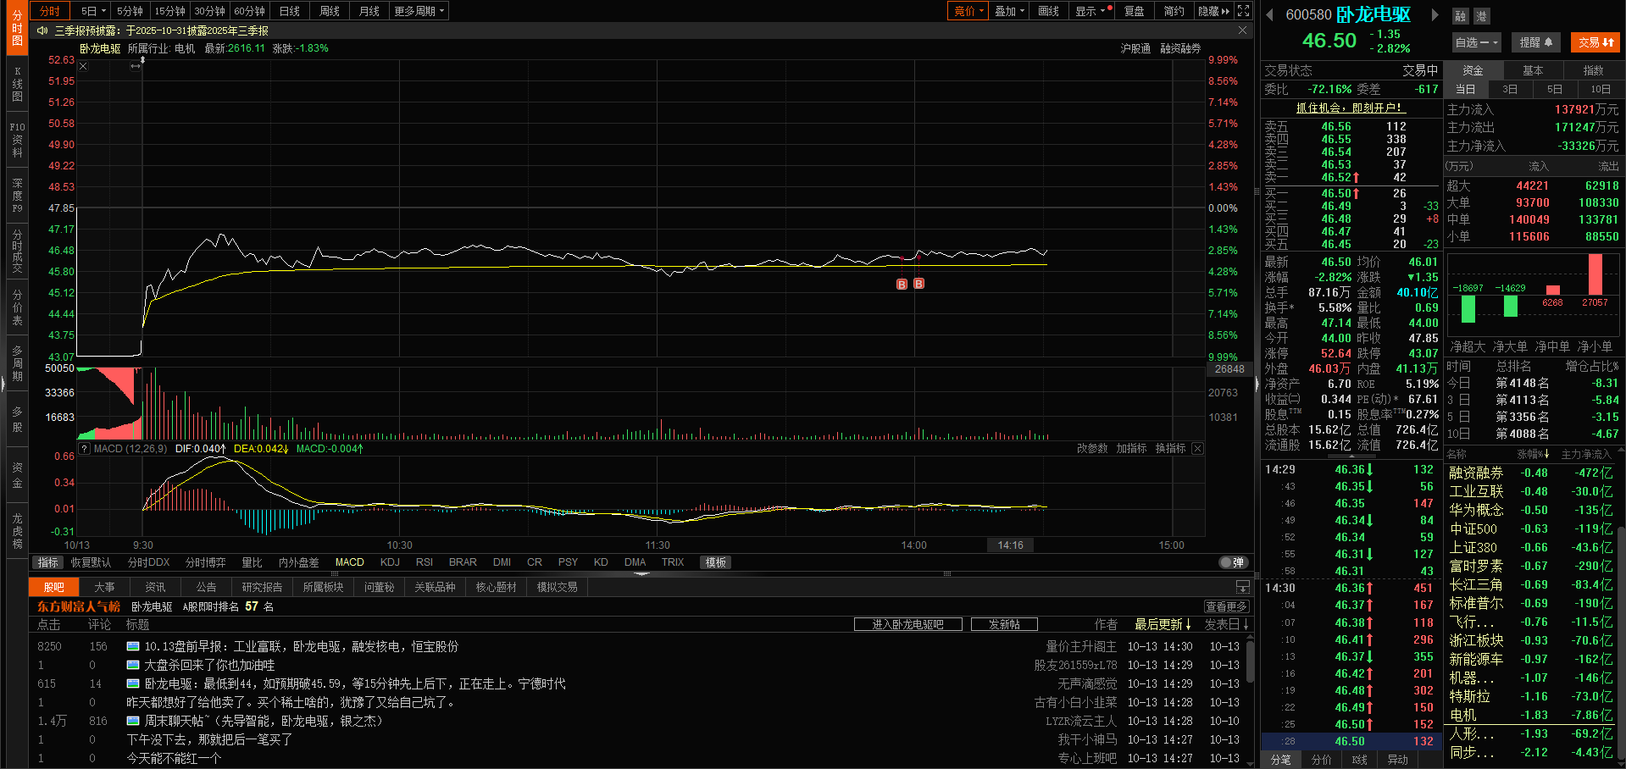Open 龙虎榜 in left sidebar
The width and height of the screenshot is (1626, 769).
[x=17, y=531]
